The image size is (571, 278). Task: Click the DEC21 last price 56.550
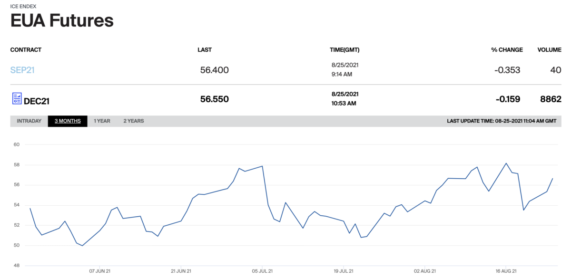214,99
